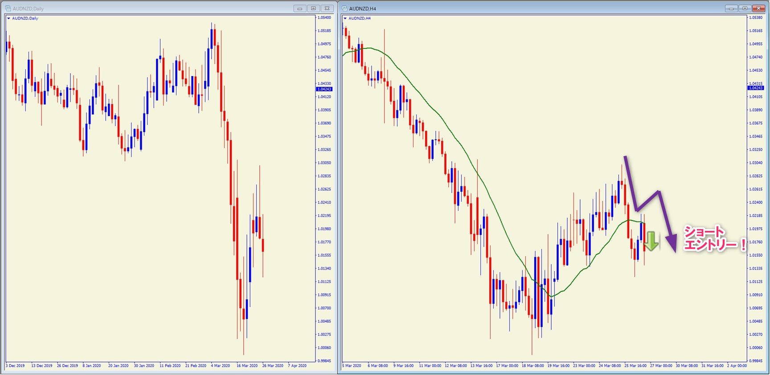Click the AUDNZD,Daily label inside the left chart

click(x=25, y=18)
